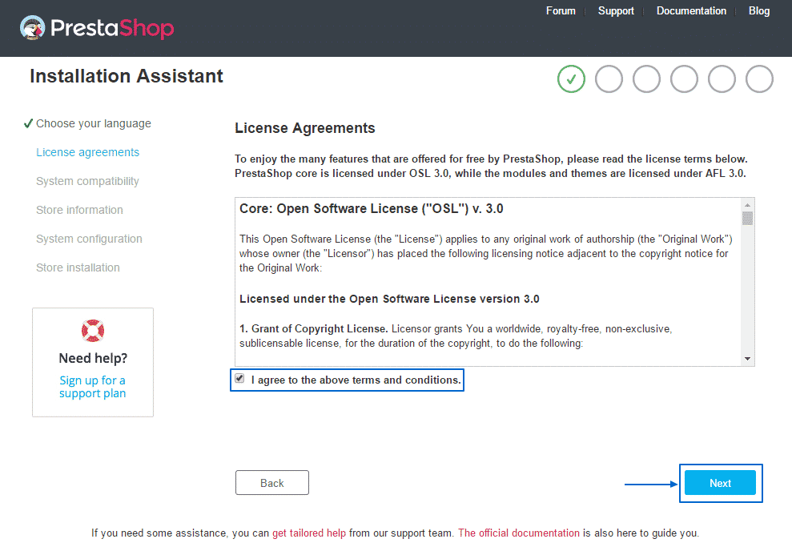Open the Blog page
The height and width of the screenshot is (547, 792).
coord(758,10)
